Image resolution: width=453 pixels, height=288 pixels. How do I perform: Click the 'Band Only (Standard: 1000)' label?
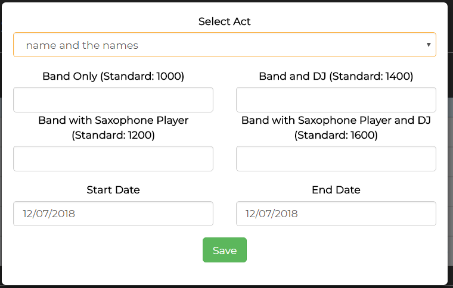coord(113,76)
